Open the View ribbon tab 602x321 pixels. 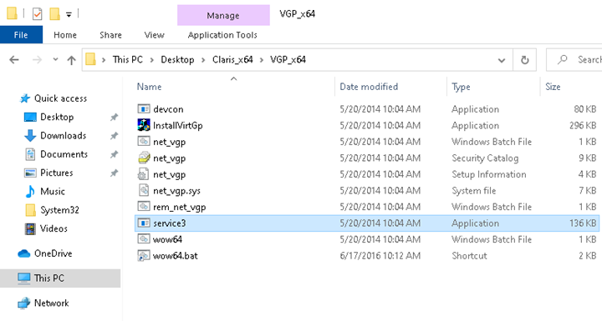[x=154, y=35]
